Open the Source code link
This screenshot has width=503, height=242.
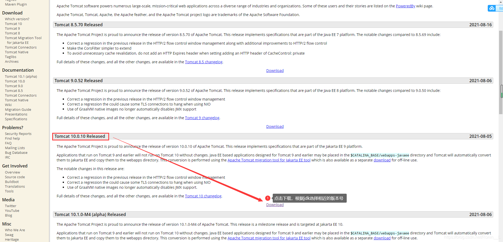tap(15, 177)
